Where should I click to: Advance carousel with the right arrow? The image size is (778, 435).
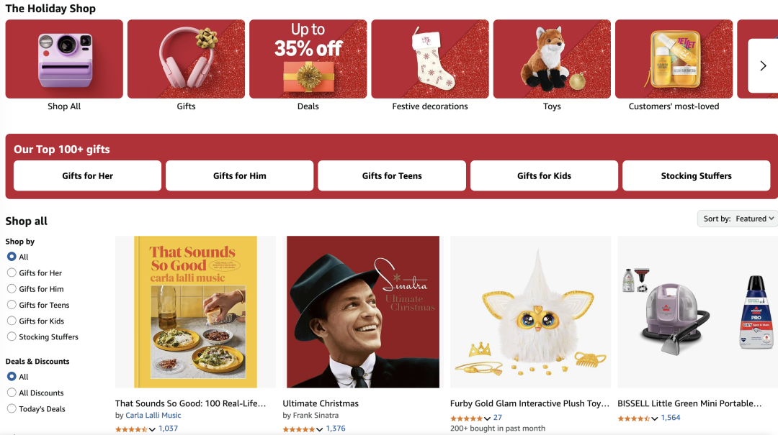coord(763,66)
